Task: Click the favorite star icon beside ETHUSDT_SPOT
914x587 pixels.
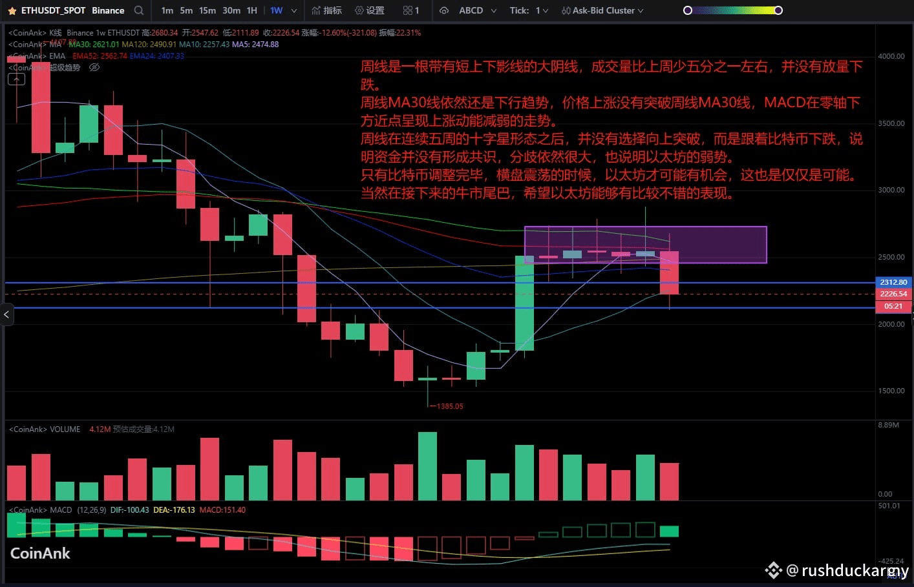Action: point(12,11)
